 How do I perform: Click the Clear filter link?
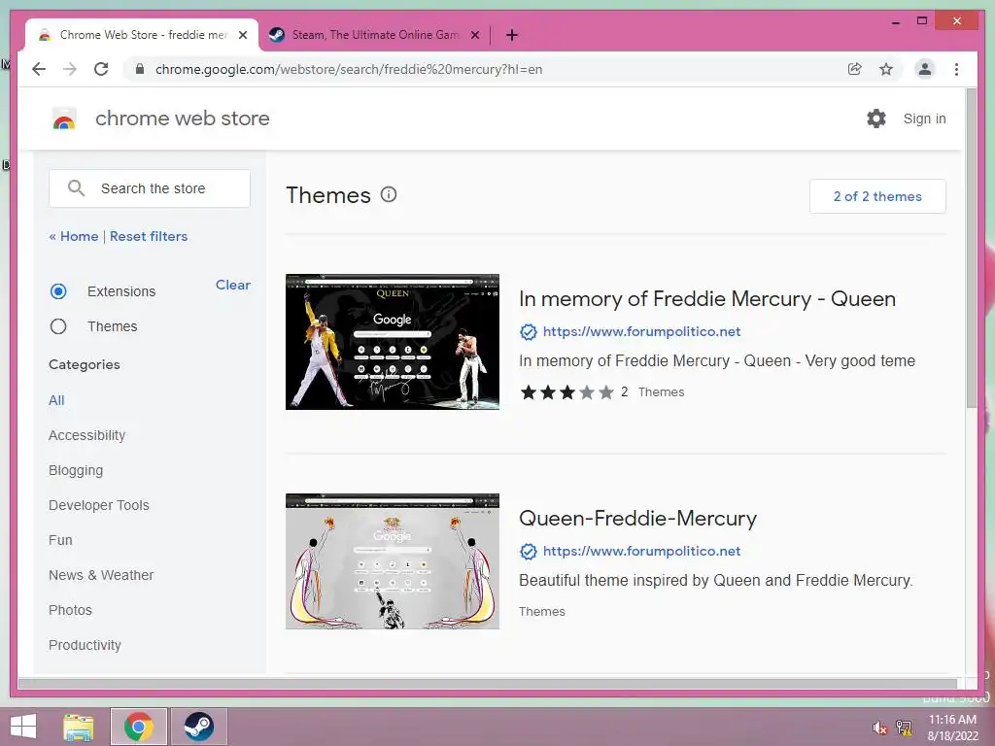click(x=233, y=285)
